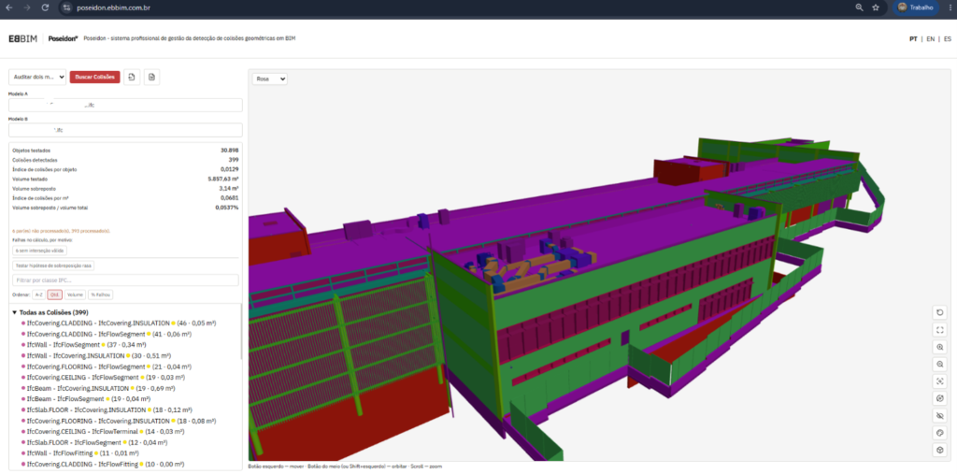The width and height of the screenshot is (957, 474).
Task: Click the Volume sobreposto value 3,14 m³
Action: (x=230, y=189)
